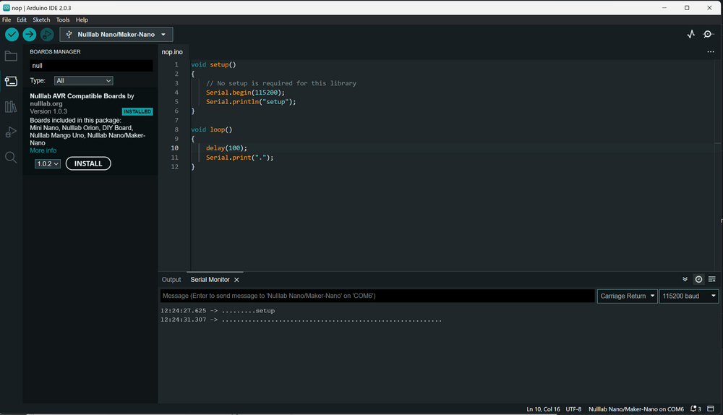The height and width of the screenshot is (415, 723).
Task: Click code line delay(100);
Action: tap(226, 148)
